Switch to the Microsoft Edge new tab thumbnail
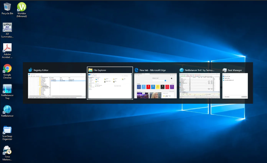The height and width of the screenshot is (163, 267). pos(156,86)
